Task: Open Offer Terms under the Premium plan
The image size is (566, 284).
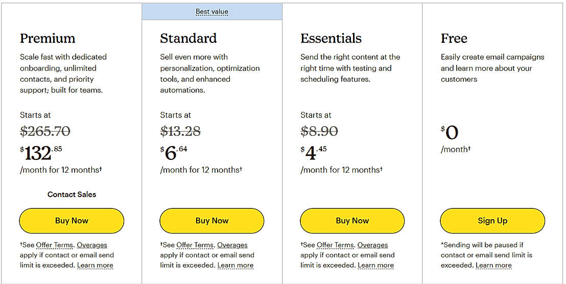Action: pos(55,245)
